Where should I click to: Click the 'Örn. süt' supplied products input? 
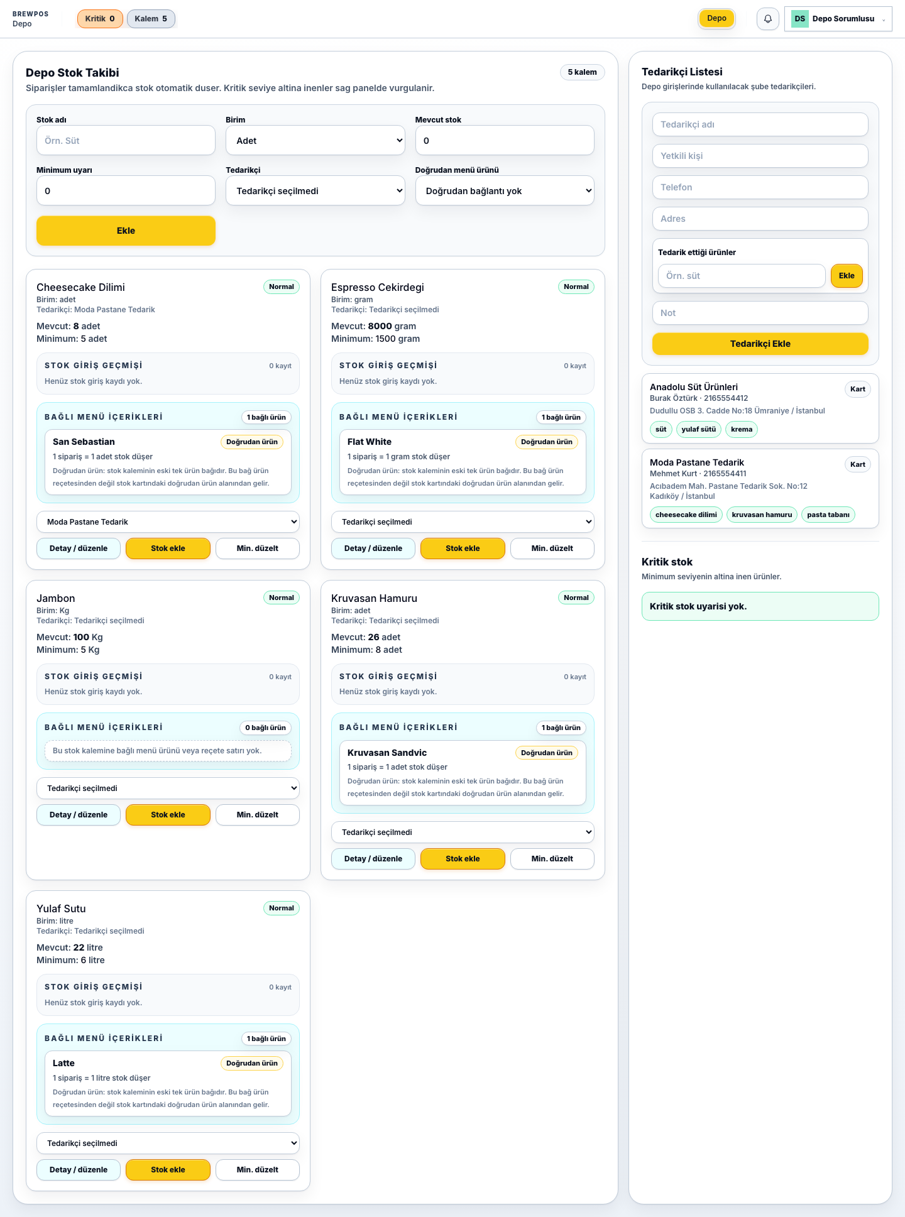click(x=742, y=276)
